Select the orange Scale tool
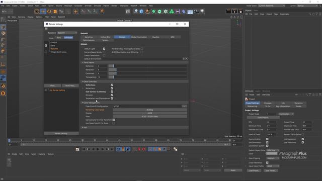 pyautogui.click(x=55, y=12)
